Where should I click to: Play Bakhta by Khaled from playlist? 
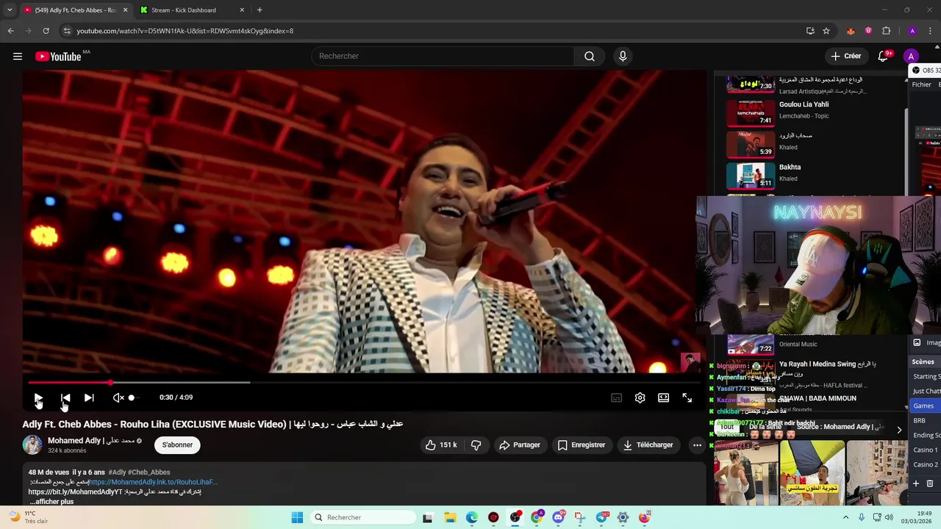coord(814,175)
